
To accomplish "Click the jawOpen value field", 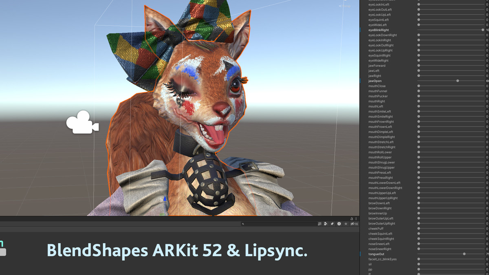I will click(487, 81).
